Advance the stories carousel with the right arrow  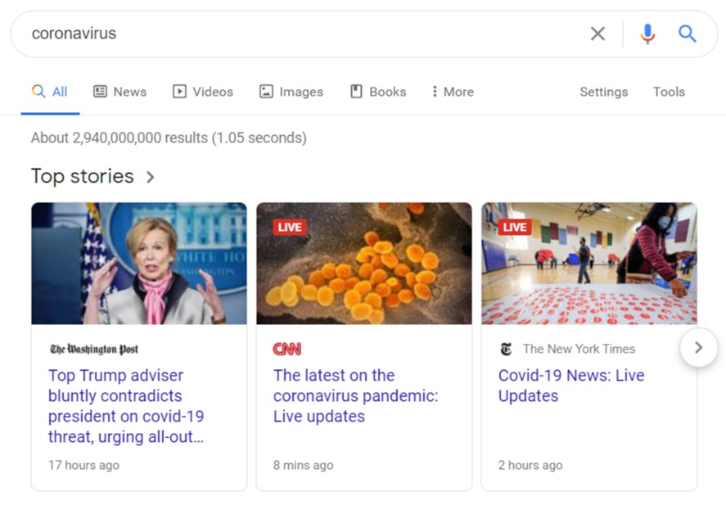point(699,347)
